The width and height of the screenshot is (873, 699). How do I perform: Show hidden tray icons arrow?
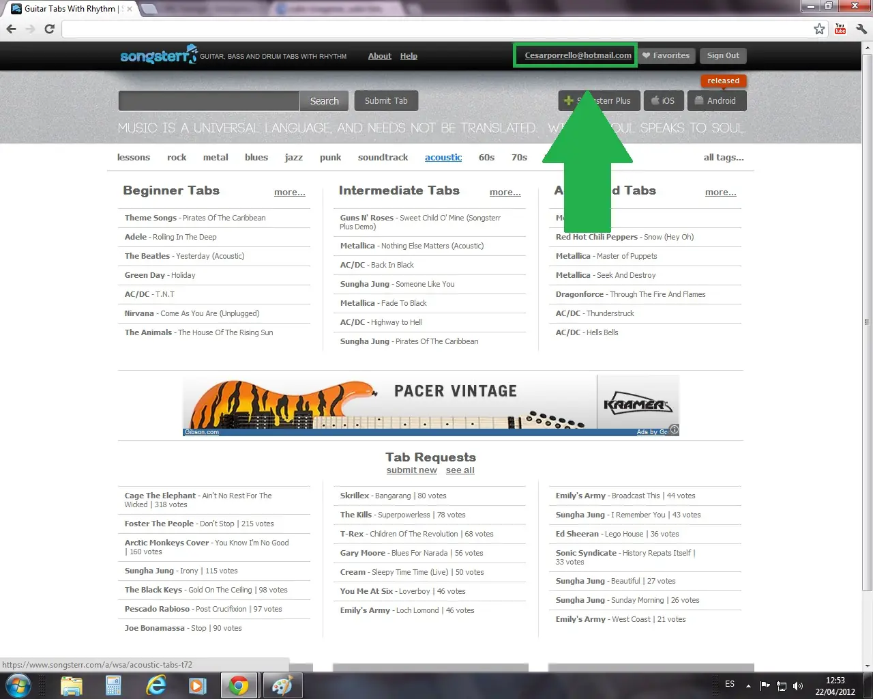click(748, 685)
